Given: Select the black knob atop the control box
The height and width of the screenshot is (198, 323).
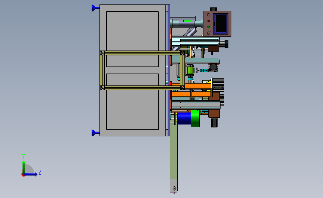Looking at the screenshot, I should point(213,9).
